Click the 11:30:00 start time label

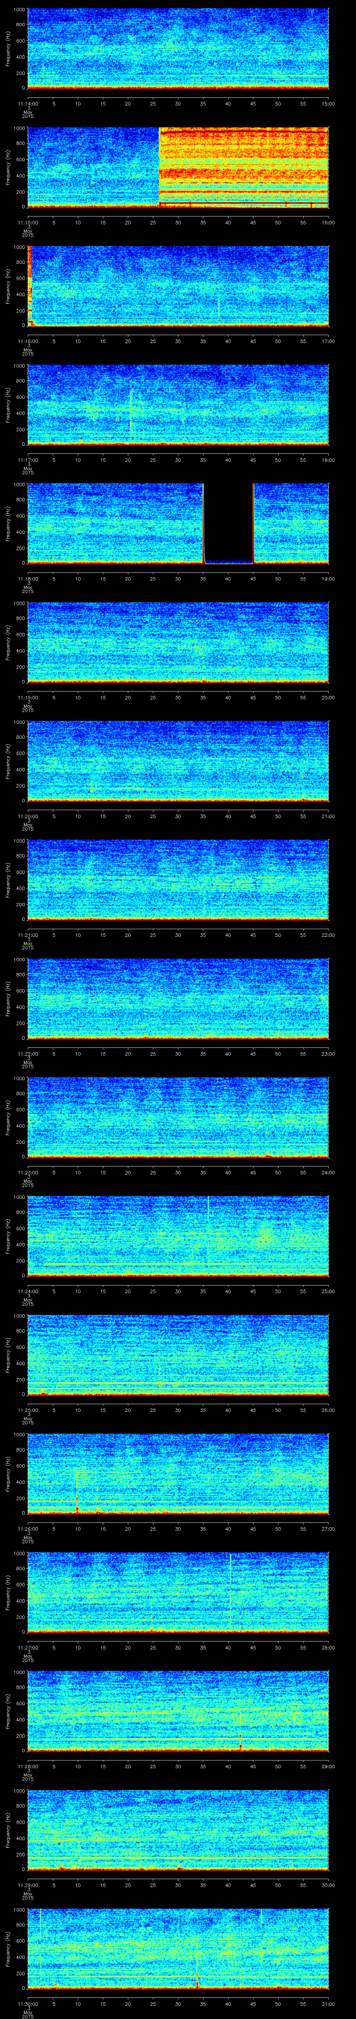pos(27,2003)
